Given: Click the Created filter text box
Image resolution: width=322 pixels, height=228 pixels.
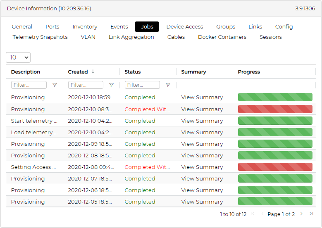Looking at the screenshot, I should coord(86,85).
